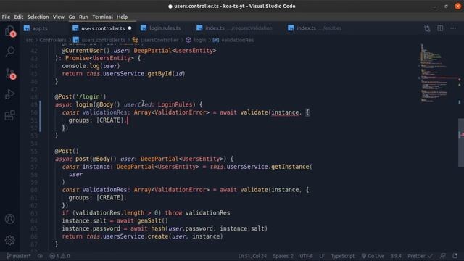Click getById on line 45
Image resolution: width=464 pixels, height=261 pixels.
[x=159, y=74]
